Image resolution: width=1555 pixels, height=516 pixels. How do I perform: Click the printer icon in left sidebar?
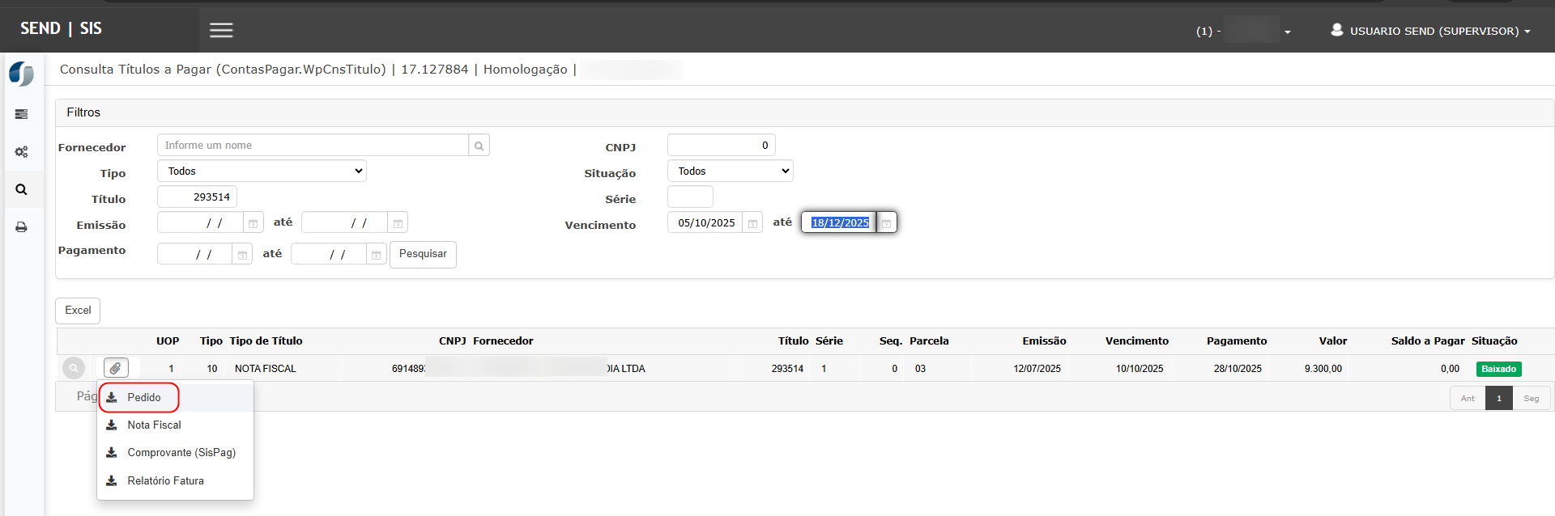pyautogui.click(x=22, y=227)
